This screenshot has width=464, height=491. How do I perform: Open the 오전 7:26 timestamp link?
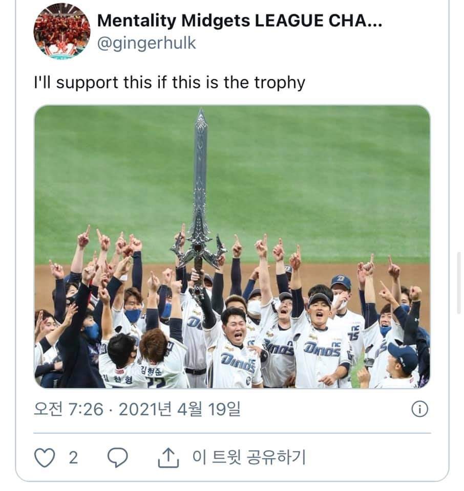(x=68, y=410)
